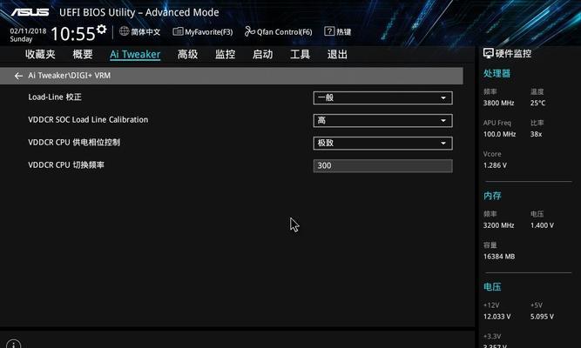Click the hardware monitor icon
Viewport: 581px width, 348px height.
pos(489,54)
